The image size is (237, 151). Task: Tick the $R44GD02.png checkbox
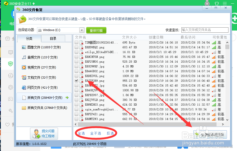[x=77, y=71]
